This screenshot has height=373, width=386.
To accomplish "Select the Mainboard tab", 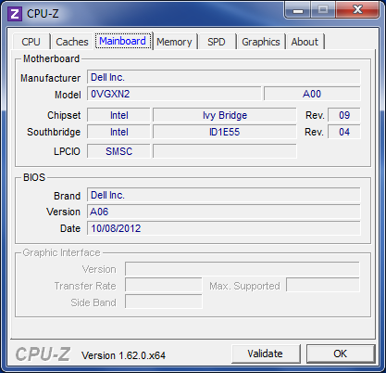I will click(123, 41).
